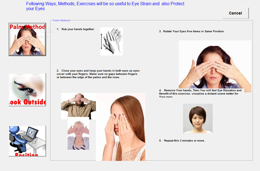
Task: Open the Position sitting posture exercise
Action: pos(27,141)
